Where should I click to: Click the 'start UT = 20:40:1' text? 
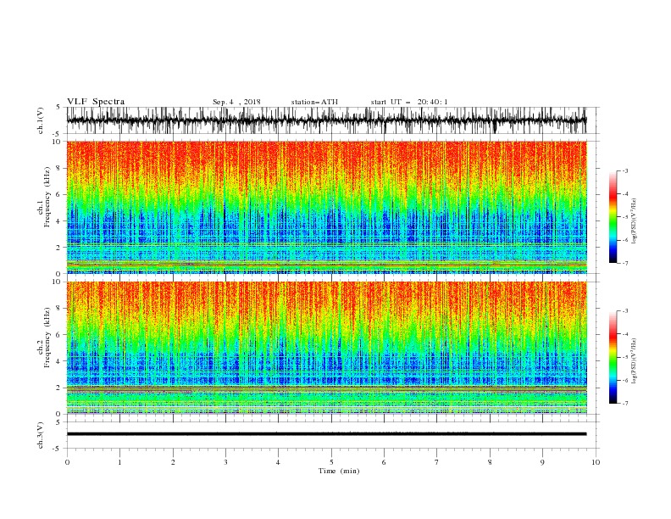pyautogui.click(x=409, y=102)
